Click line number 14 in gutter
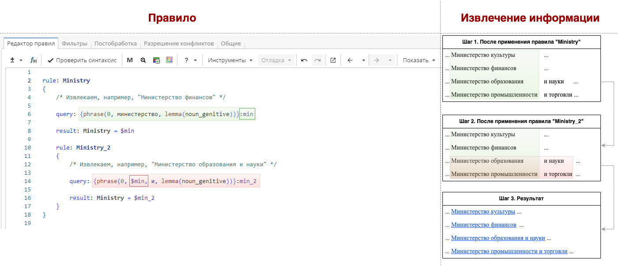 click(x=28, y=181)
